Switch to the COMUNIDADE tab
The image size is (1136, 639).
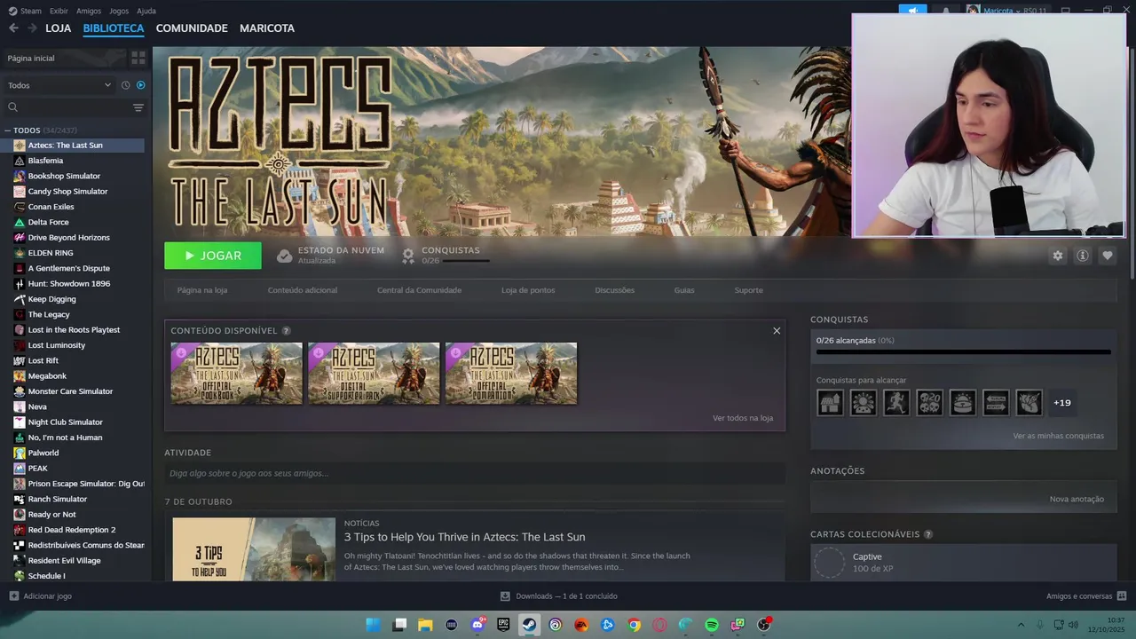192,28
